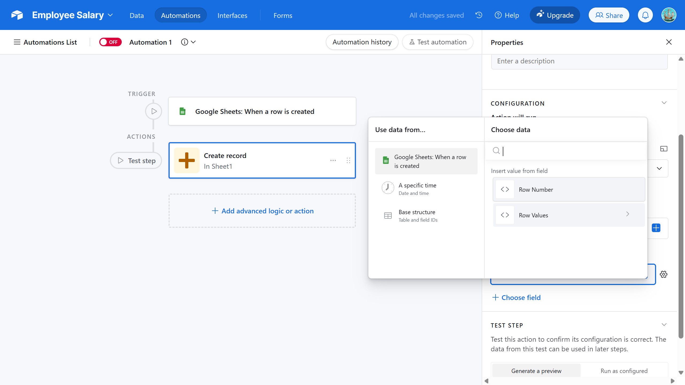Click the Choose field link

pos(516,298)
